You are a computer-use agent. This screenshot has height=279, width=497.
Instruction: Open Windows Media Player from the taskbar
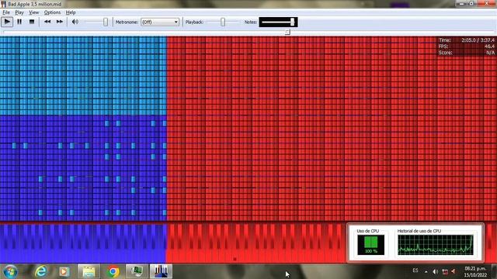coord(64,271)
